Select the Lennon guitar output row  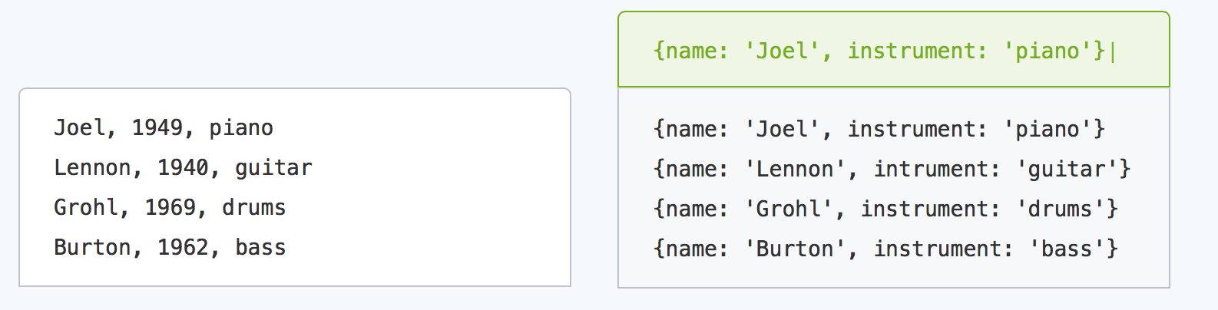click(892, 169)
